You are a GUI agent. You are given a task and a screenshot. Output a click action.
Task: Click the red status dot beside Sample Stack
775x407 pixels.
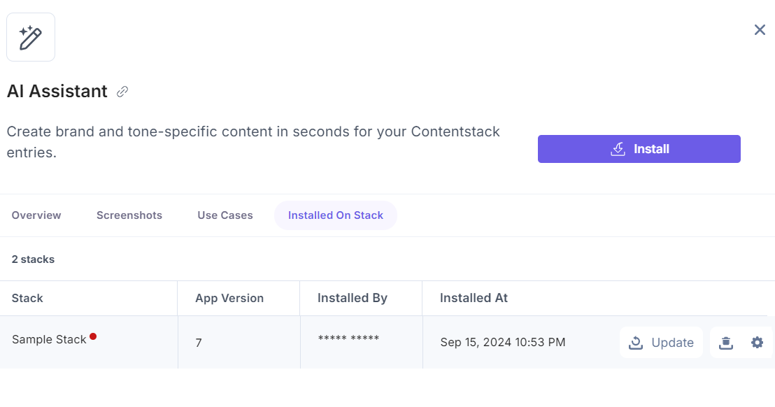click(x=94, y=336)
